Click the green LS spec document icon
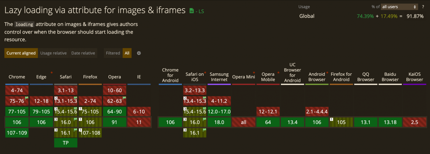This screenshot has width=430, height=154. pos(192,11)
